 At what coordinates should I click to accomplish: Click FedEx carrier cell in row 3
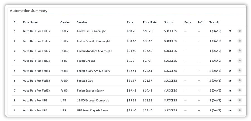64,51
